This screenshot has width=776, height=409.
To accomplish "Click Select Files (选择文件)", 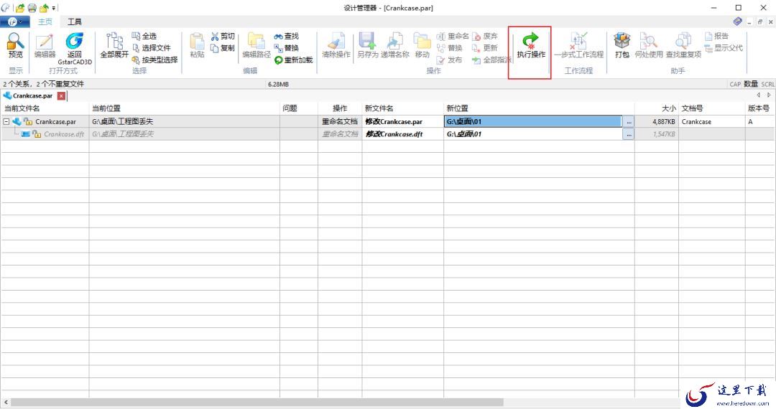I will click(151, 48).
